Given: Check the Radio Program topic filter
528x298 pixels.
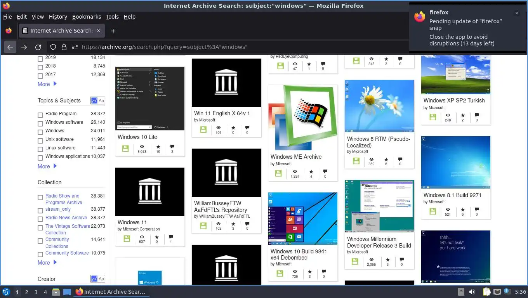Looking at the screenshot, I should pyautogui.click(x=40, y=115).
